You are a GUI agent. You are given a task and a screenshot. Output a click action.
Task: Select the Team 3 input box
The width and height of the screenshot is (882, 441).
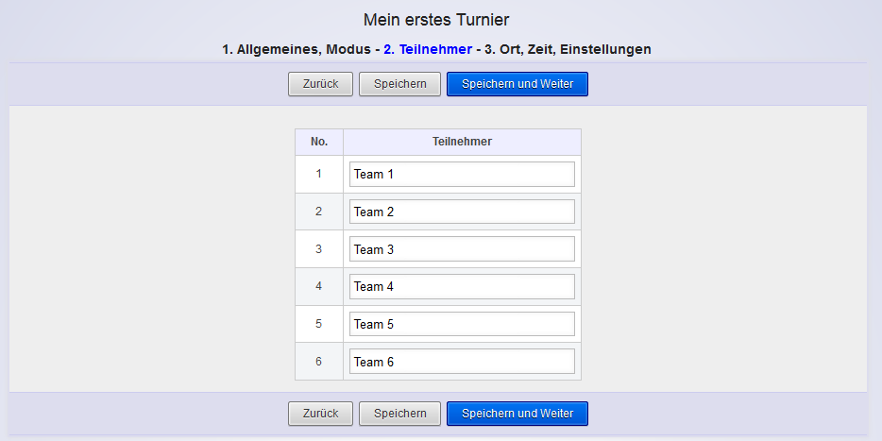[x=462, y=249]
